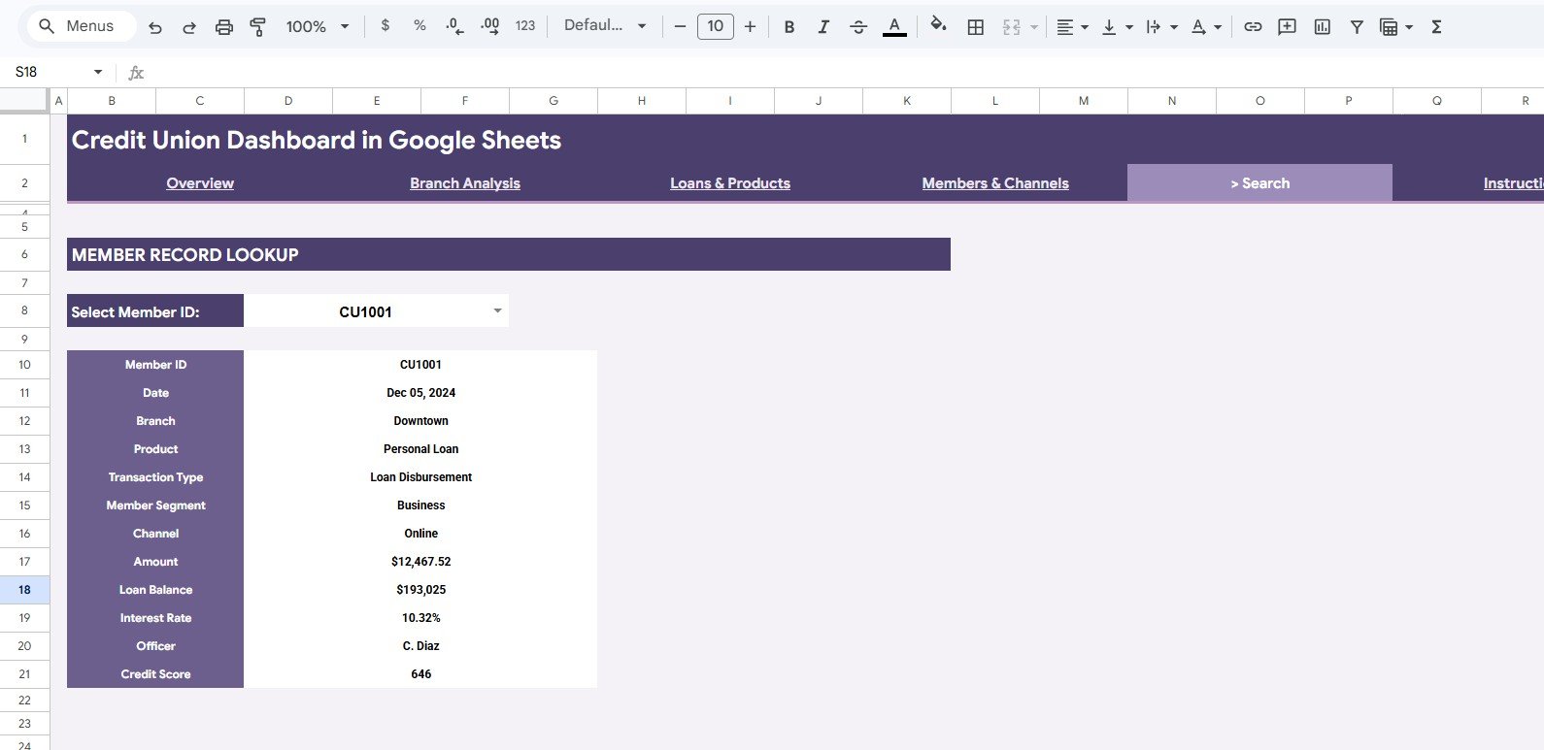1544x750 pixels.
Task: Click the Create a filter icon
Action: (x=1357, y=27)
